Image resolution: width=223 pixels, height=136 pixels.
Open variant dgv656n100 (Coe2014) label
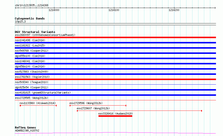coord(30,66)
